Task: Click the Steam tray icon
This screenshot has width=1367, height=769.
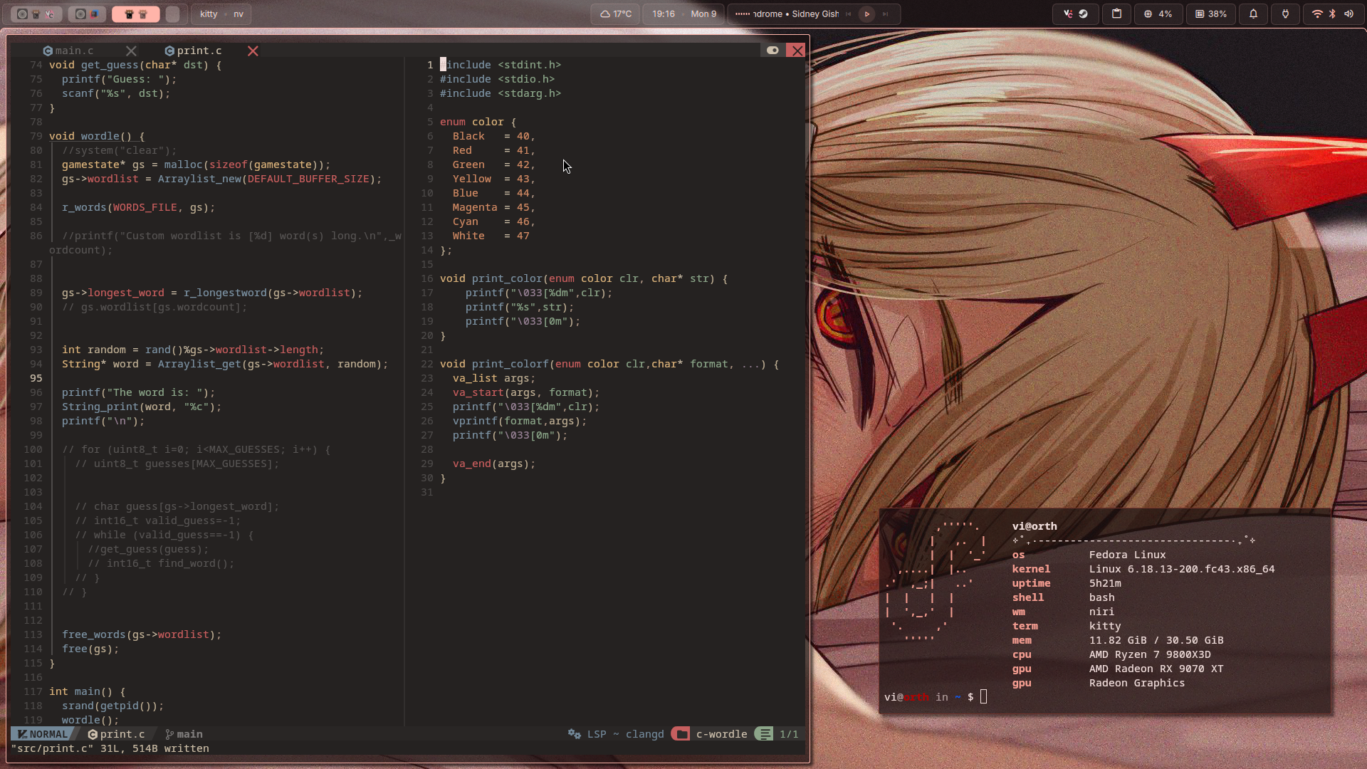Action: tap(1084, 14)
